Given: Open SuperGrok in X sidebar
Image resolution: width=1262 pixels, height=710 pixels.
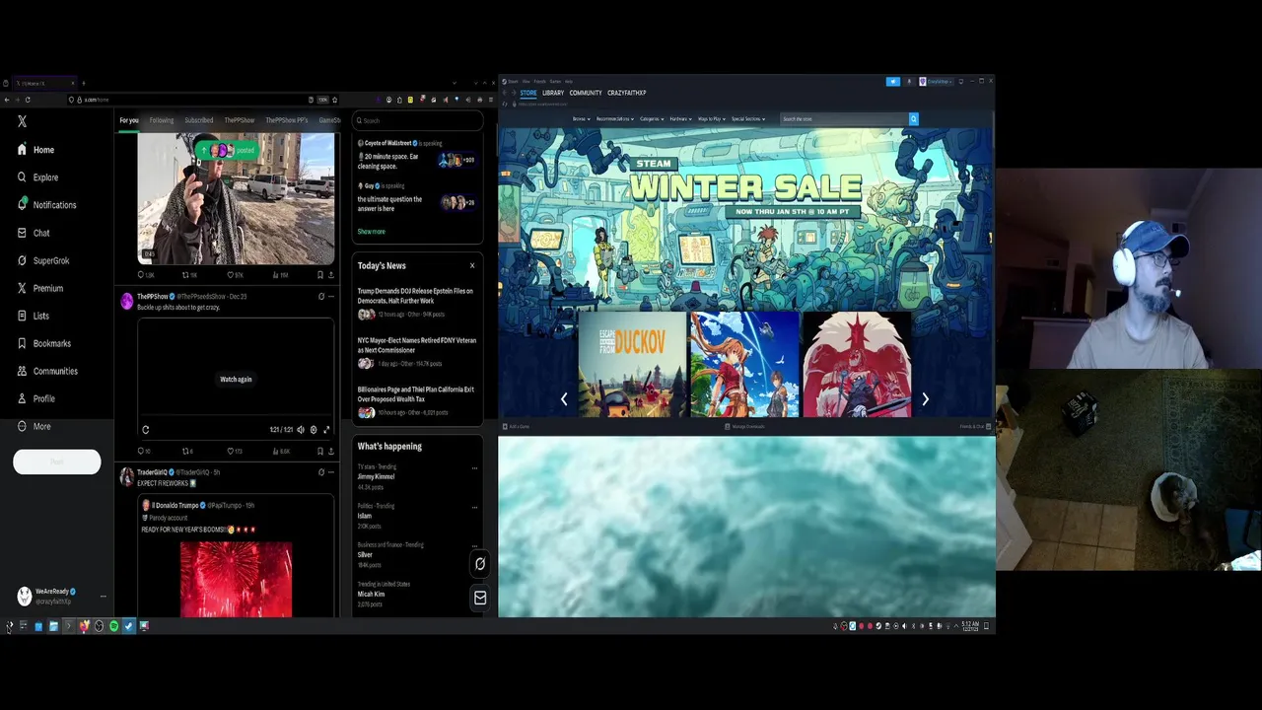Looking at the screenshot, I should (43, 260).
